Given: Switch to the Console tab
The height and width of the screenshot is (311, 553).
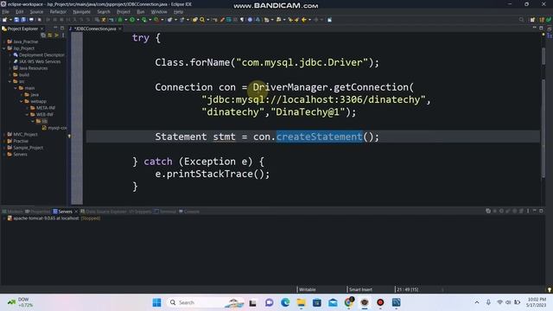Looking at the screenshot, I should [x=189, y=212].
